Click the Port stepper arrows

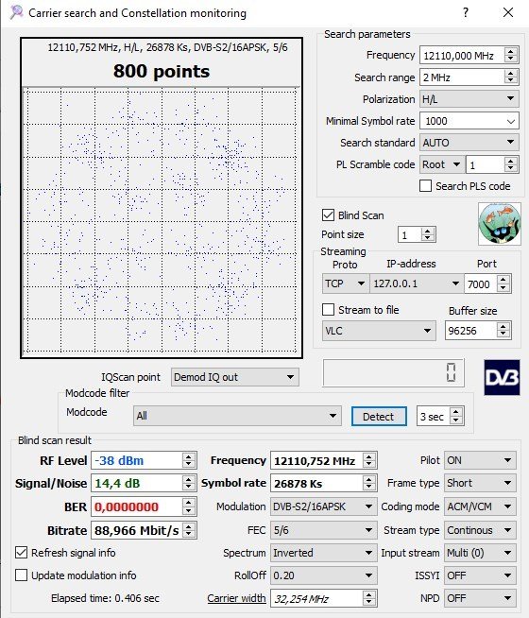click(503, 283)
